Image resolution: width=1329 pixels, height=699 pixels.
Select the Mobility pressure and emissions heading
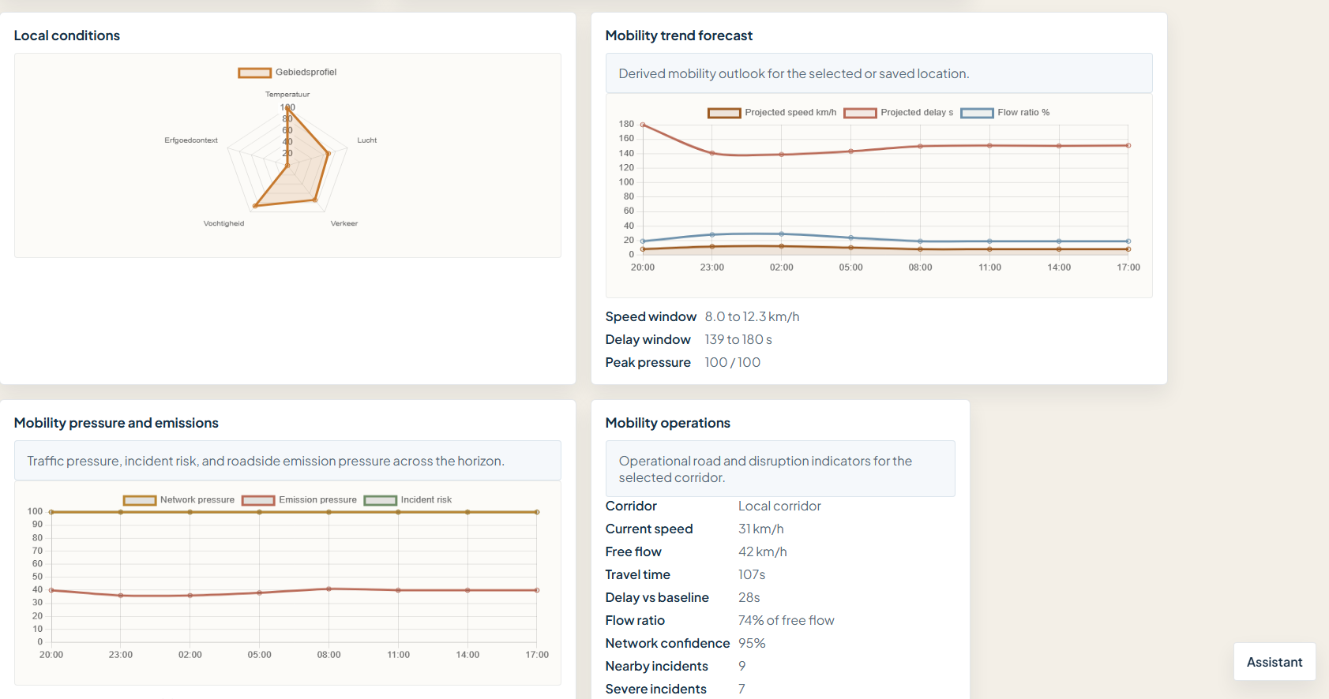click(116, 423)
